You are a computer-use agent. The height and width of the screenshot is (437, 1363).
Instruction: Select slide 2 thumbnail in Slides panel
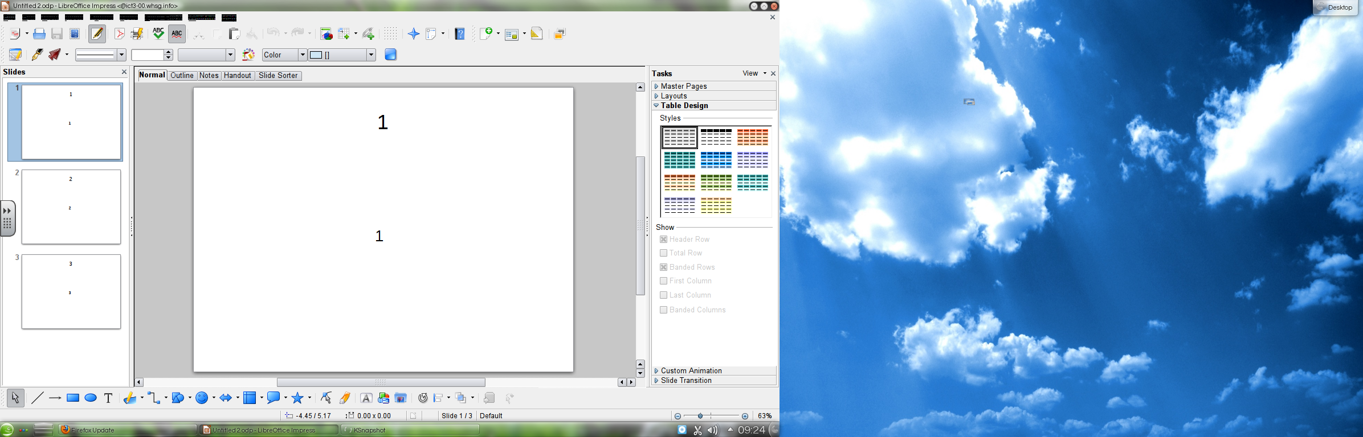pos(71,207)
